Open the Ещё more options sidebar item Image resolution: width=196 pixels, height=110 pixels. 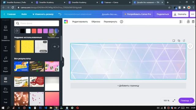click(x=6, y=101)
